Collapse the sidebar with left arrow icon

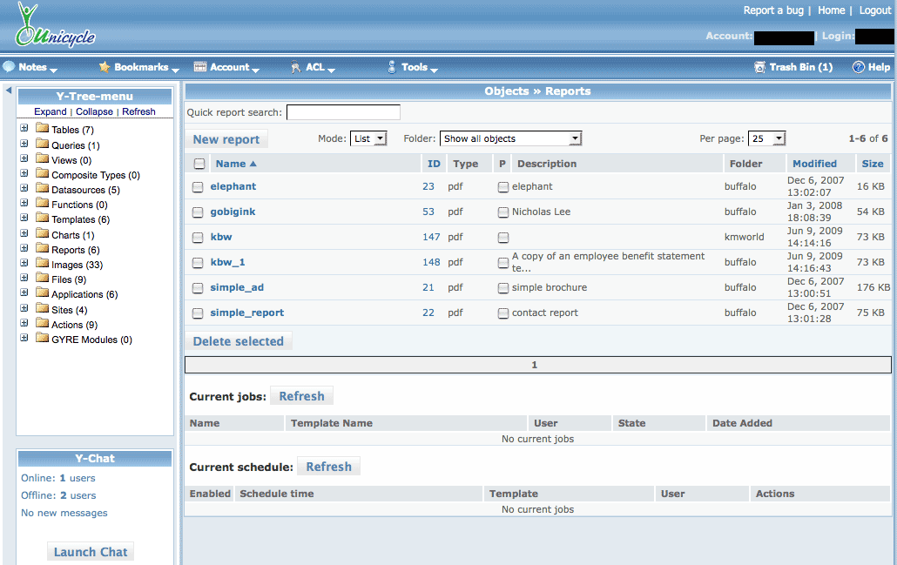[9, 91]
